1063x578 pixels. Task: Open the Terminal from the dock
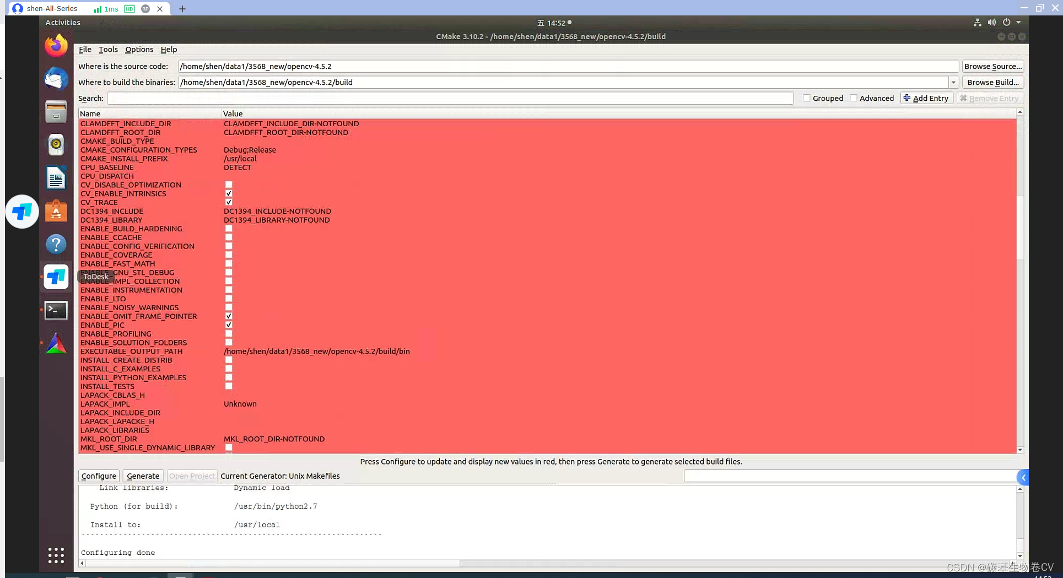56,310
